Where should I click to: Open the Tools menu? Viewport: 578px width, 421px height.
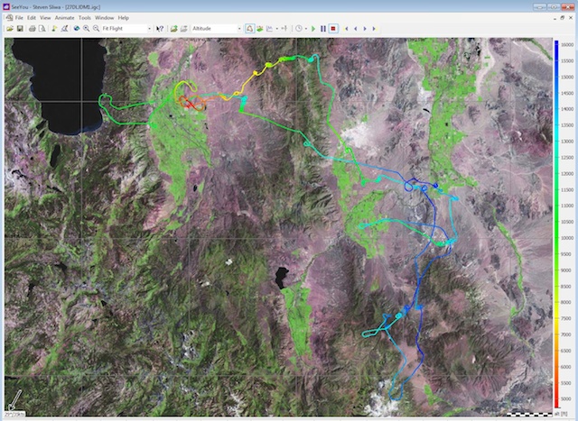click(x=84, y=18)
